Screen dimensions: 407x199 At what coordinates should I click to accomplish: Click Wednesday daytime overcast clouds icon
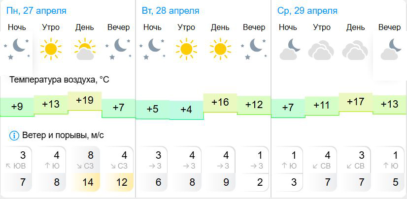point(355,50)
